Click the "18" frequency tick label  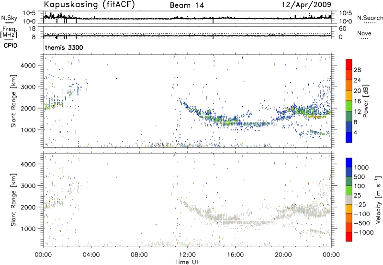[x=32, y=29]
